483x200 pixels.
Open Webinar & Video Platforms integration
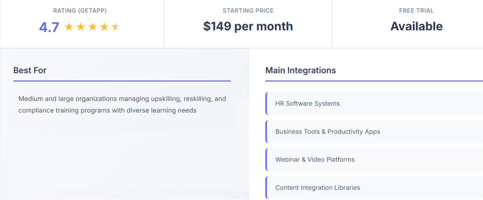click(374, 159)
